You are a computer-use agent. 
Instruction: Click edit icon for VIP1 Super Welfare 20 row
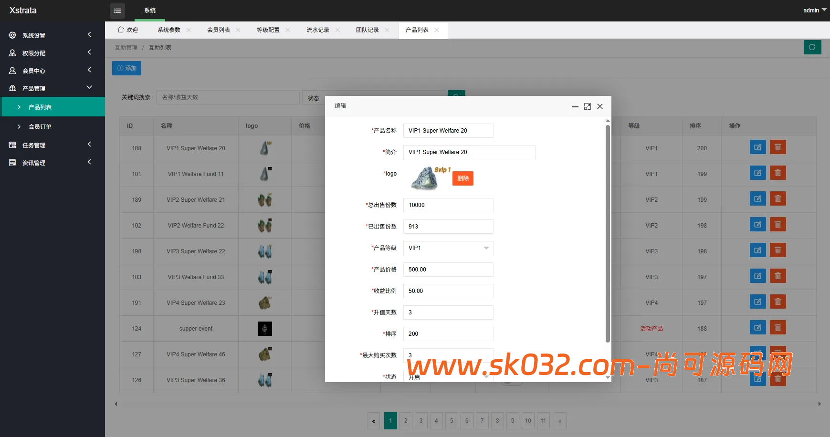pos(757,147)
